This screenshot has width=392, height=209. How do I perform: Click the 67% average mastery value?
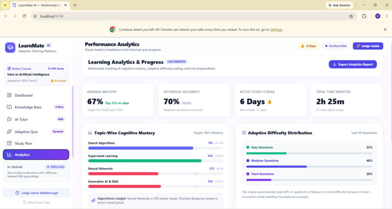click(95, 102)
